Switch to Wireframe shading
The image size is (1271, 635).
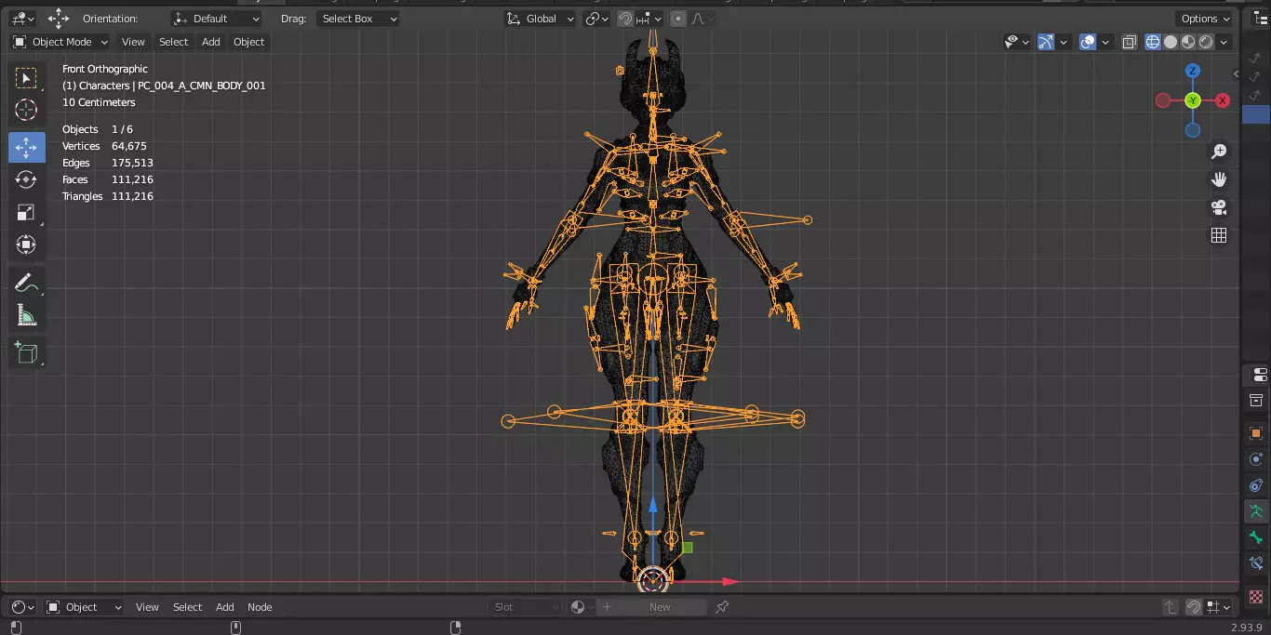coord(1153,42)
